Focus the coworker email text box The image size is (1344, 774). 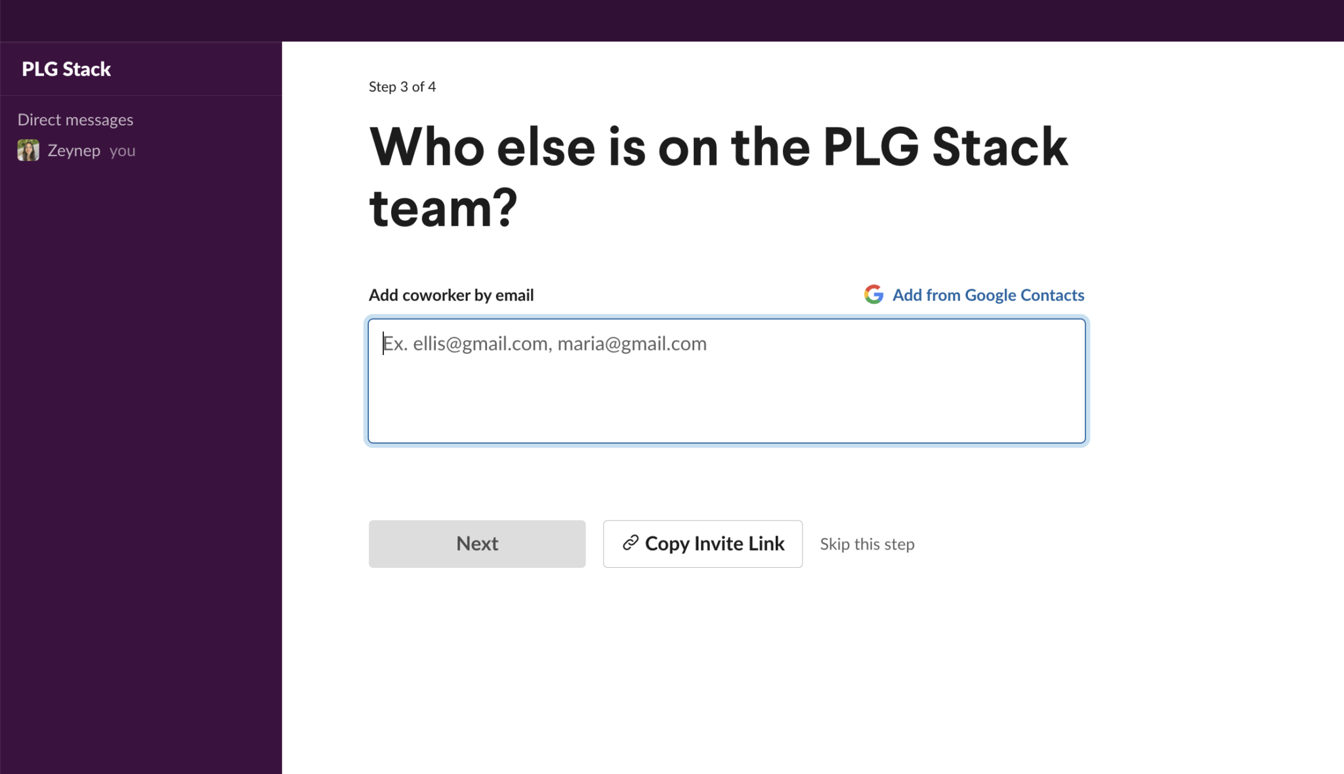coord(726,381)
